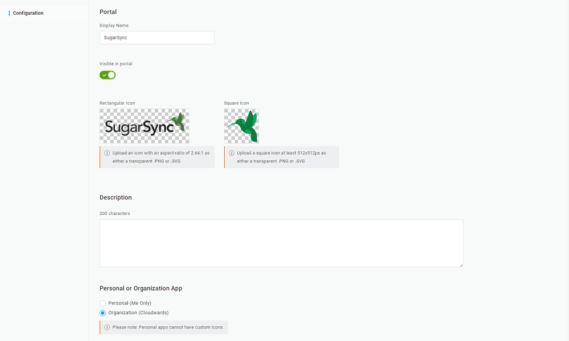This screenshot has width=569, height=341.
Task: Click the 'Portal' section heading
Action: coord(108,12)
